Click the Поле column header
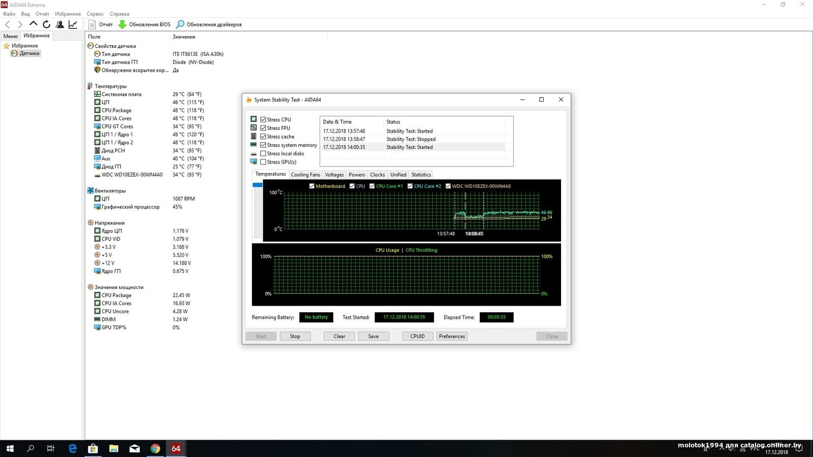Image resolution: width=813 pixels, height=457 pixels. point(128,37)
